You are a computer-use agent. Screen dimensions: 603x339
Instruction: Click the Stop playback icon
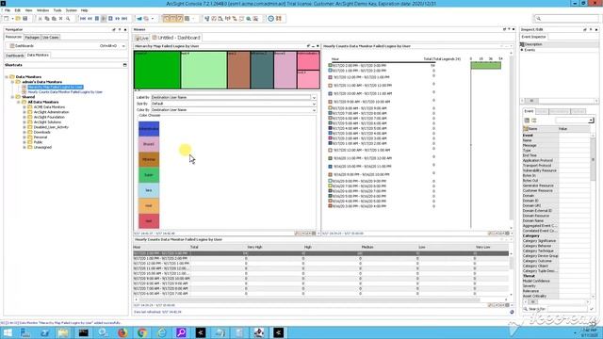pos(97,19)
